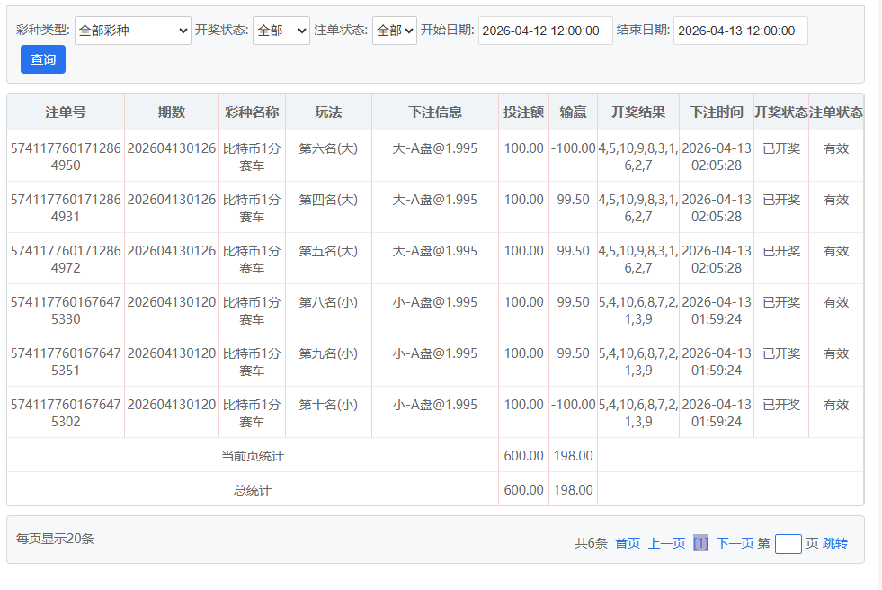Screen dimensions: 882x590
Task: Click the 注单号 column header
Action: point(66,112)
